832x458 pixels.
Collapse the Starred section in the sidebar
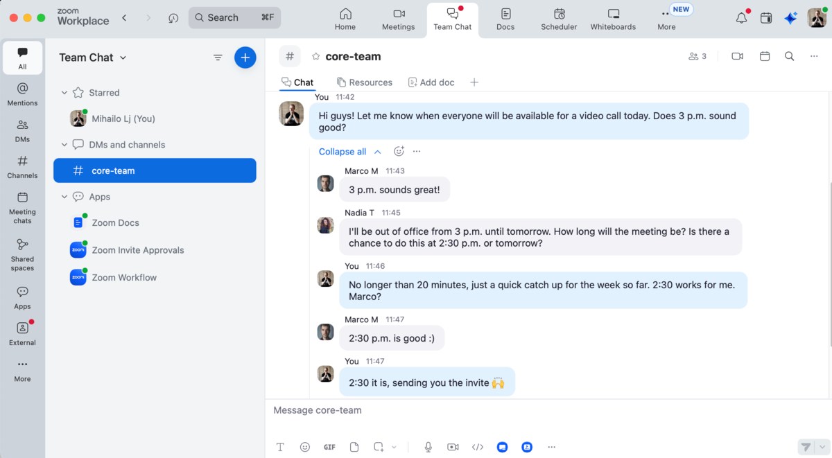coord(64,92)
